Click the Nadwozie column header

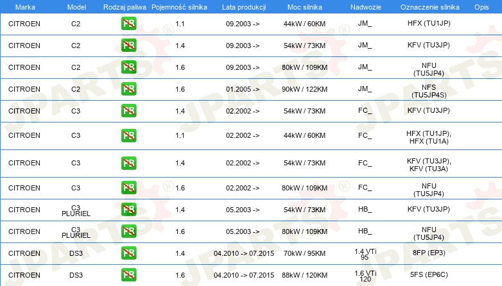coord(366,7)
